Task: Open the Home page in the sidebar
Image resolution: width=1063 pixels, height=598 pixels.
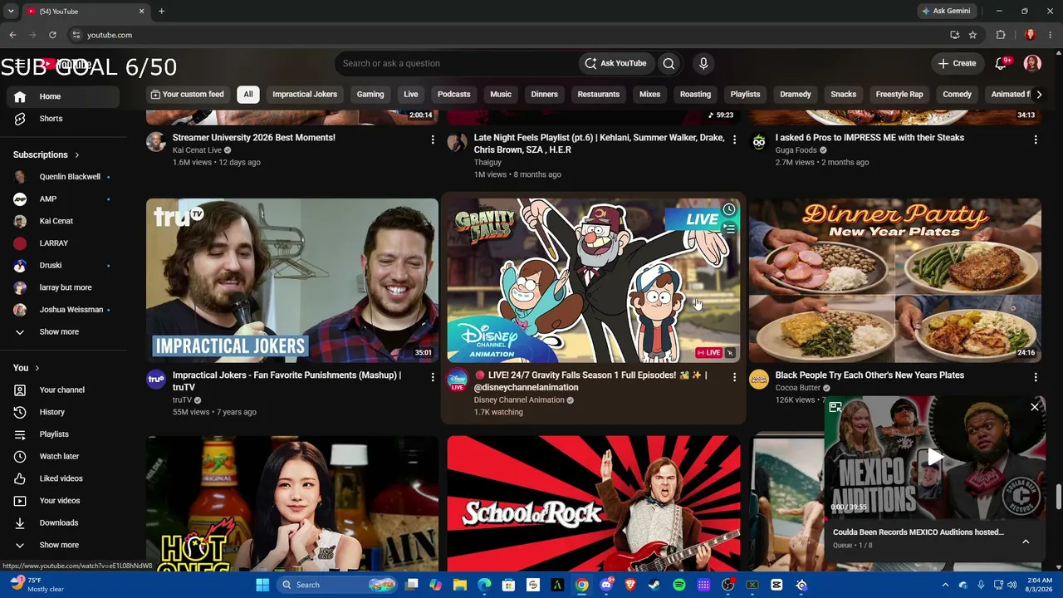Action: pos(63,96)
